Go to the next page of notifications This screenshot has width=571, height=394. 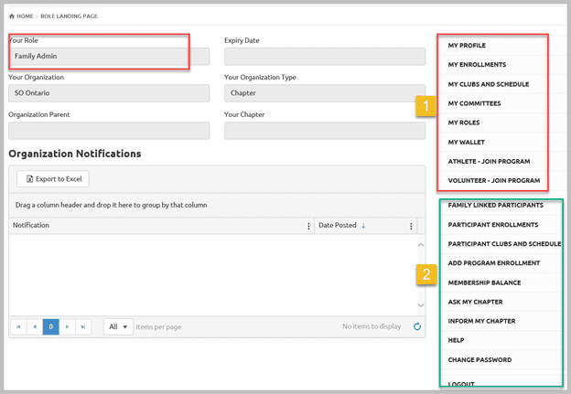[67, 326]
